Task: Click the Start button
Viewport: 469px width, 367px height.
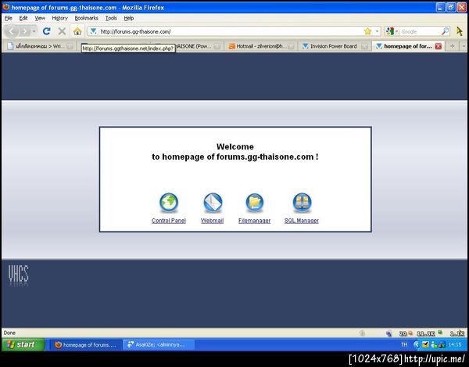Action: coord(23,345)
